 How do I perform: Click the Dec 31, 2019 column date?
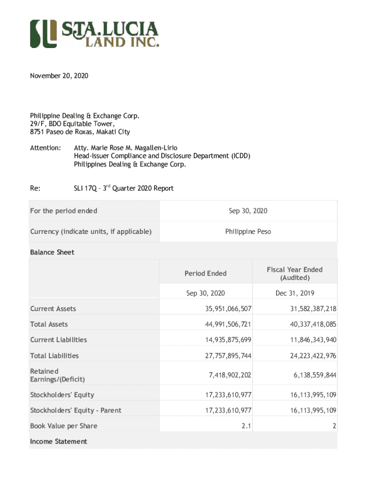tap(295, 293)
